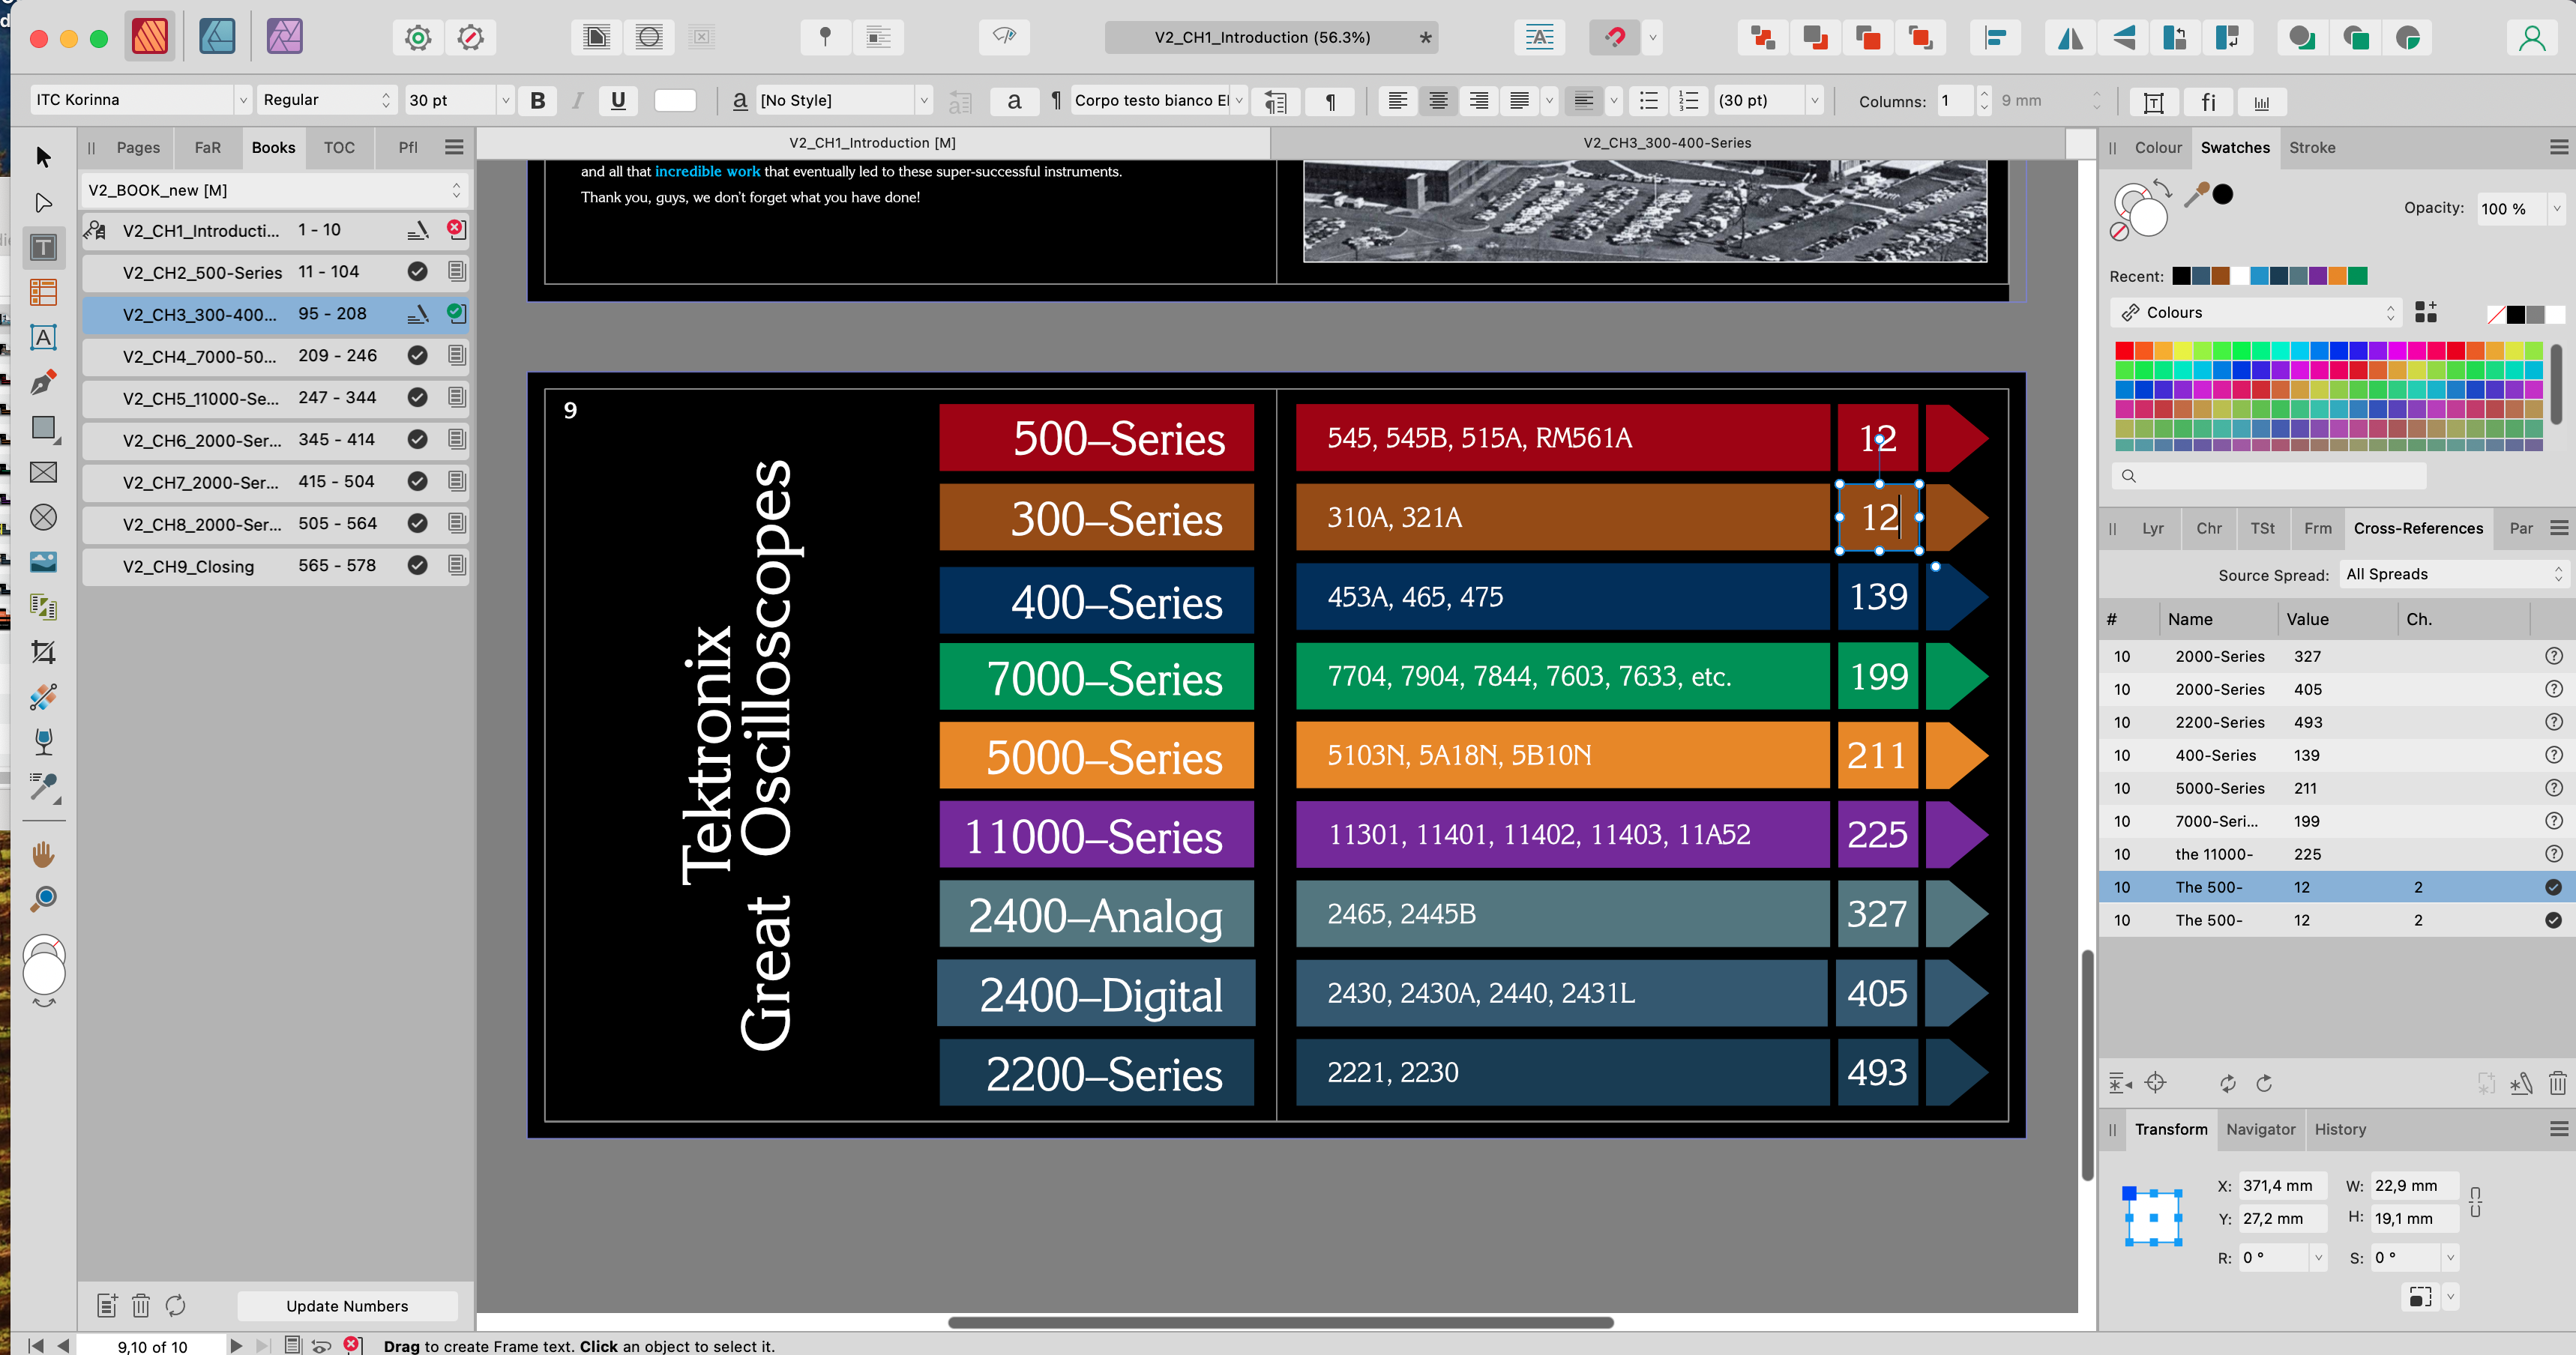
Task: Toggle show special characters pilcrow button
Action: (x=1330, y=101)
